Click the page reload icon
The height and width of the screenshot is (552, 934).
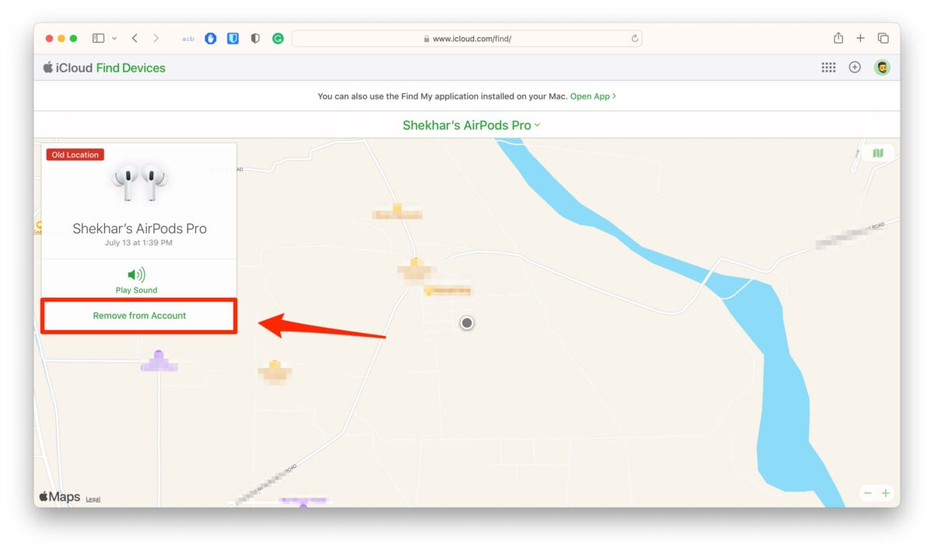635,37
